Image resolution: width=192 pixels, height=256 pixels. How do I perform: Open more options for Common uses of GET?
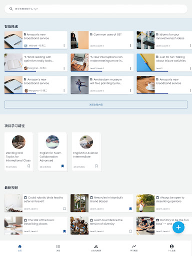click(130, 45)
